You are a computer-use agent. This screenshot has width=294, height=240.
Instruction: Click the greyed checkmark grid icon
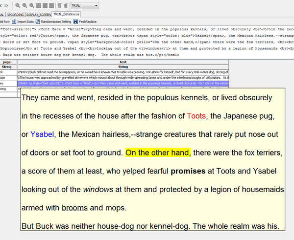(x=45, y=5)
